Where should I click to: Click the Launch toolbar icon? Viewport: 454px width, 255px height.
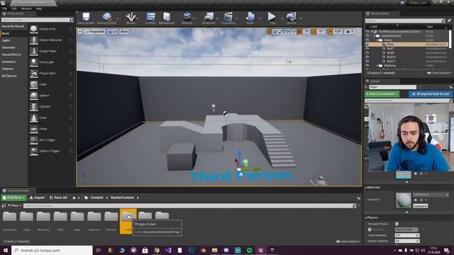click(x=291, y=17)
